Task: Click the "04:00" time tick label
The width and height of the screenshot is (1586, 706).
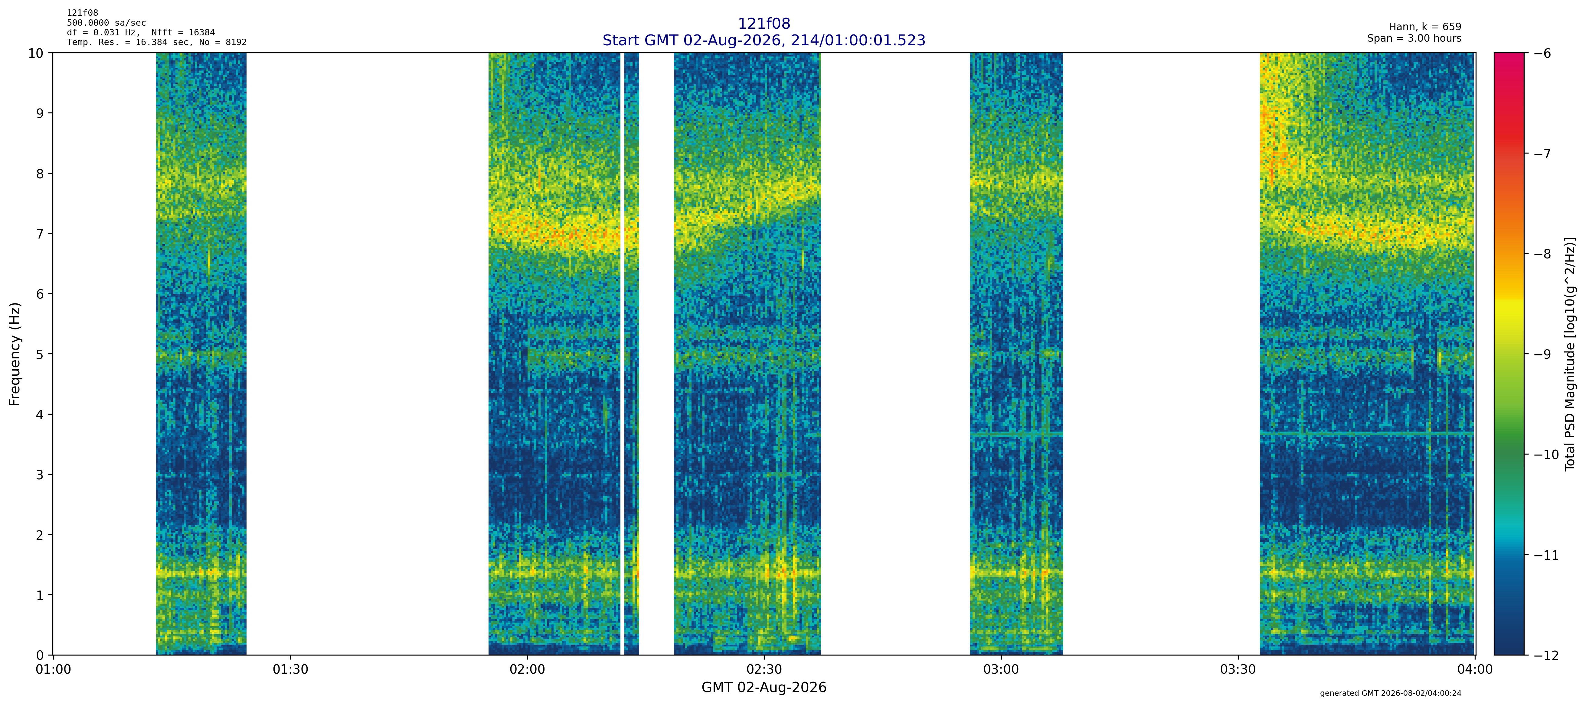Action: pyautogui.click(x=1475, y=669)
